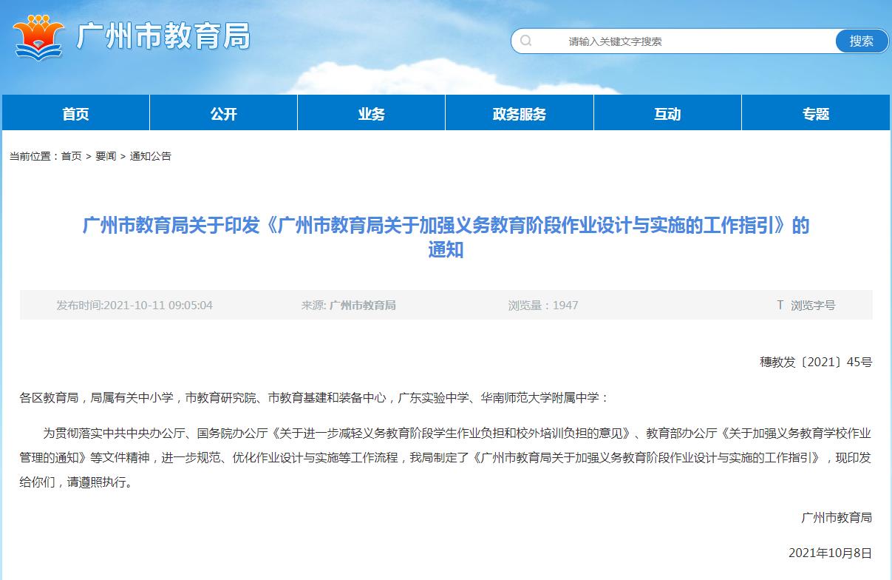Viewport: 892px width, 580px height.
Task: Open the 互动 navigation tab
Action: 667,114
